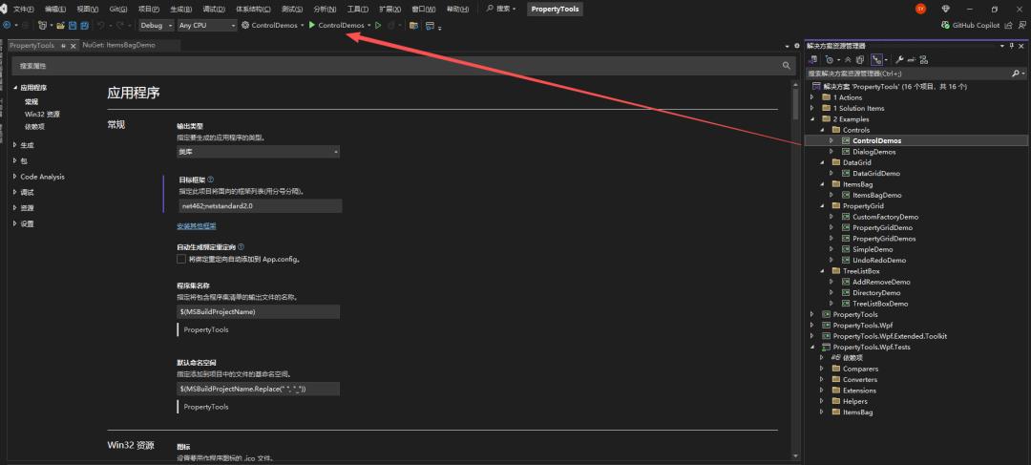Expand the Code Analysis settings section

tap(15, 177)
